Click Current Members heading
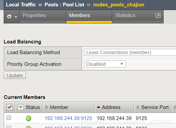This screenshot has width=176, height=128. click(x=25, y=97)
